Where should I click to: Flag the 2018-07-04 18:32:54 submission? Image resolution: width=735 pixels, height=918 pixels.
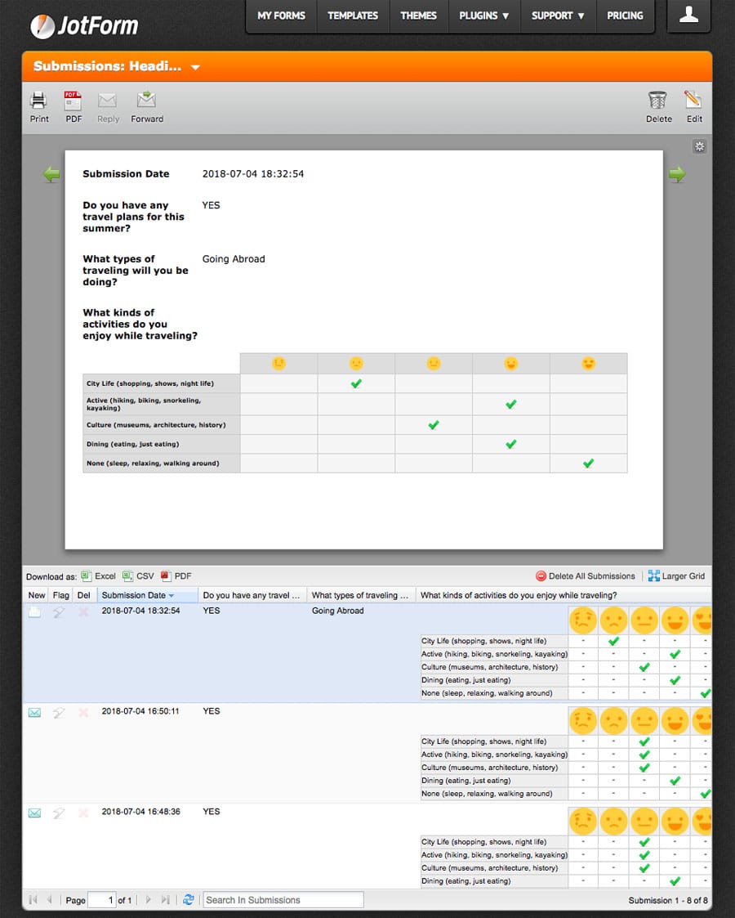click(59, 612)
